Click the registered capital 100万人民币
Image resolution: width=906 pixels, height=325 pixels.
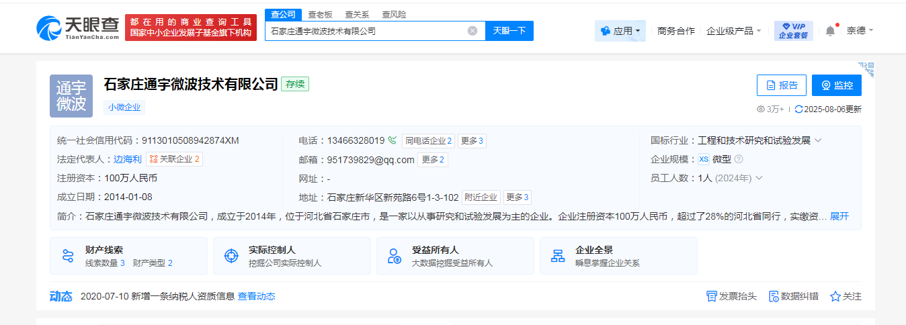tap(131, 178)
